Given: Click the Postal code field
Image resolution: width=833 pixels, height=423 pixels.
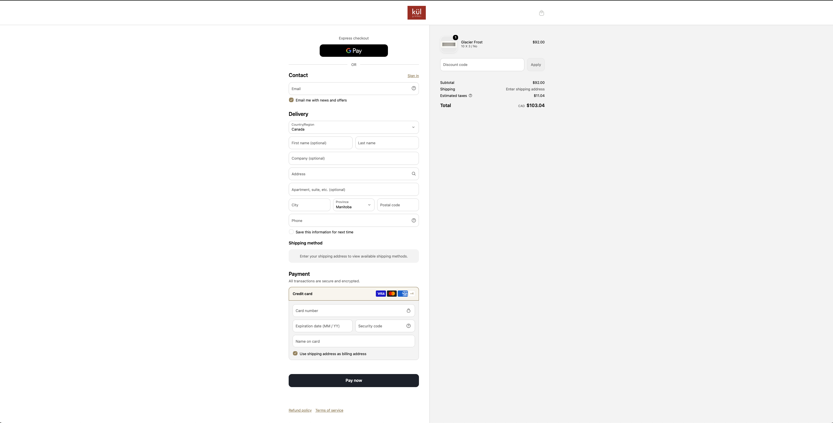Looking at the screenshot, I should point(398,205).
